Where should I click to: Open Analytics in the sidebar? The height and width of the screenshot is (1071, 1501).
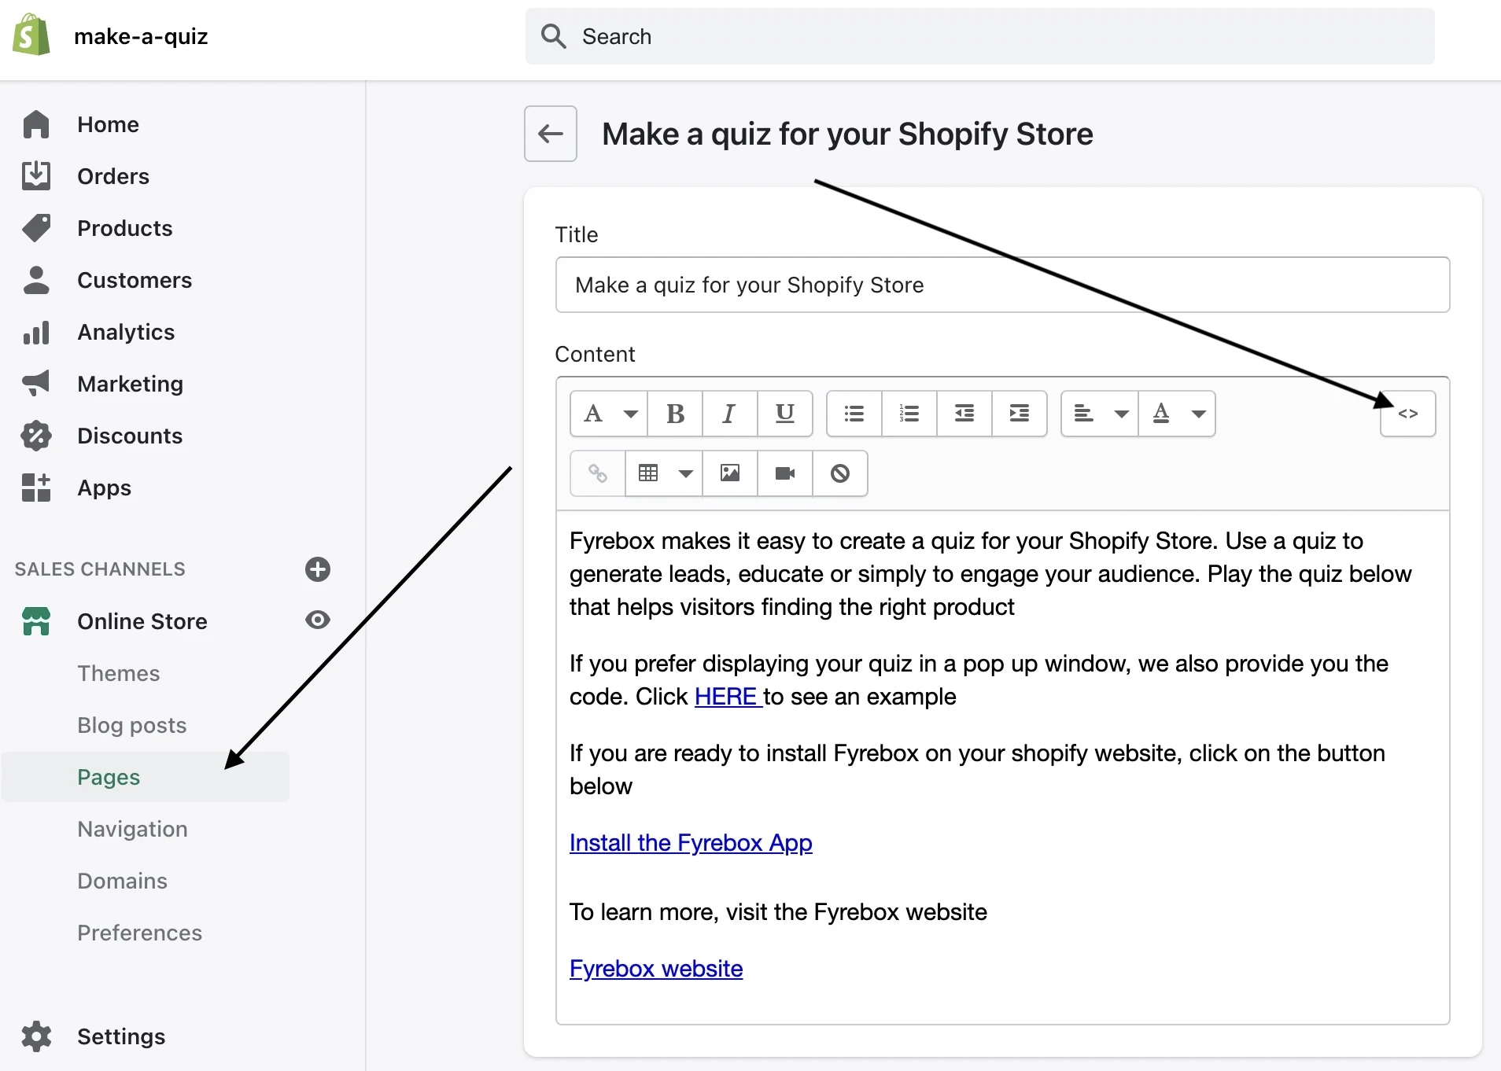coord(126,332)
